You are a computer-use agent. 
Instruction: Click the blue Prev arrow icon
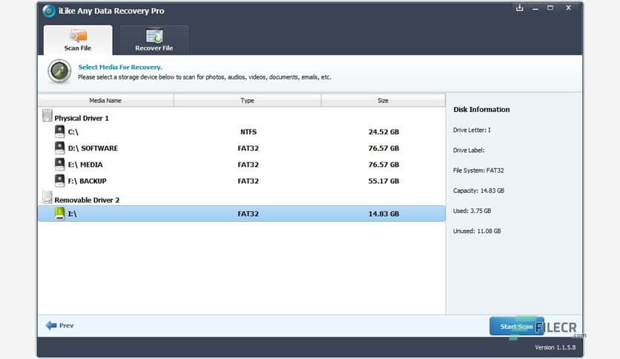tap(51, 326)
